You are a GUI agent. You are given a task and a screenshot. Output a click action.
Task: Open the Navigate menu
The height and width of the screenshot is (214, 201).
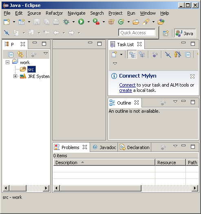point(77,13)
